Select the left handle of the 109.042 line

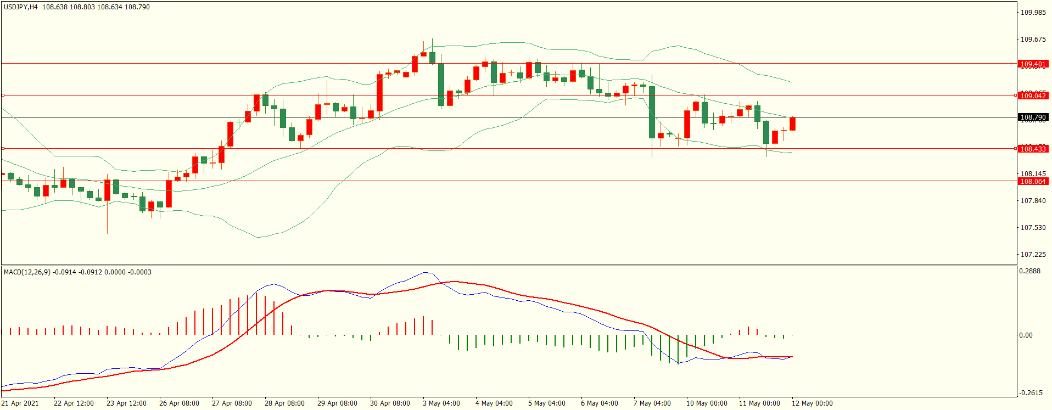(3, 95)
